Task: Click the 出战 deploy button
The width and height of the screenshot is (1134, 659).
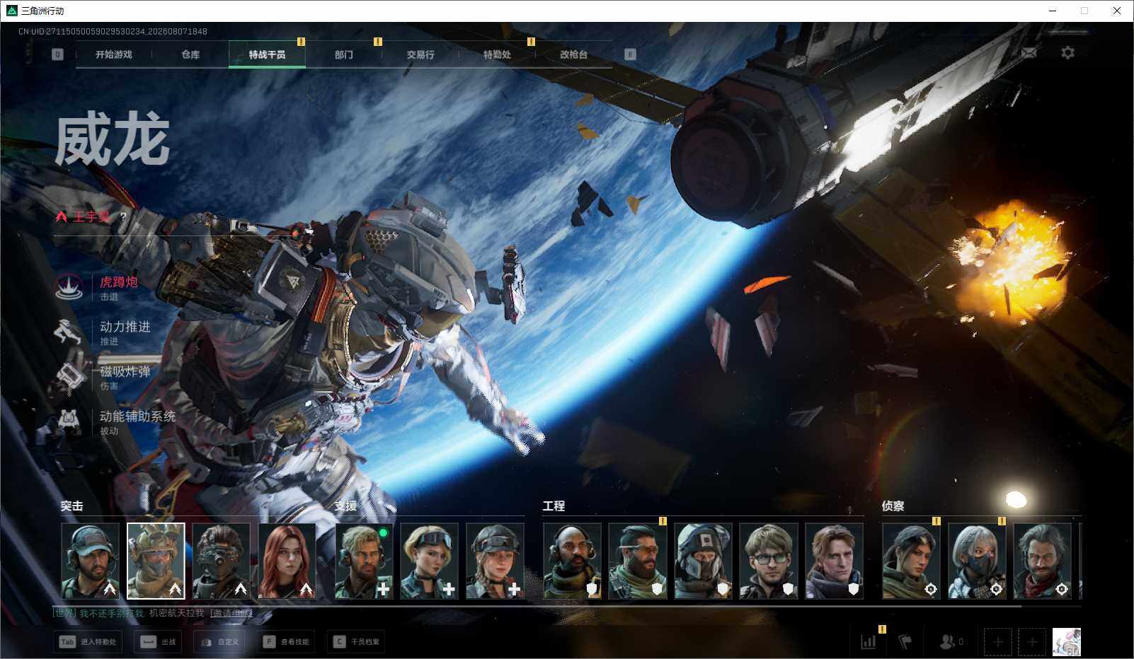Action: 158,642
